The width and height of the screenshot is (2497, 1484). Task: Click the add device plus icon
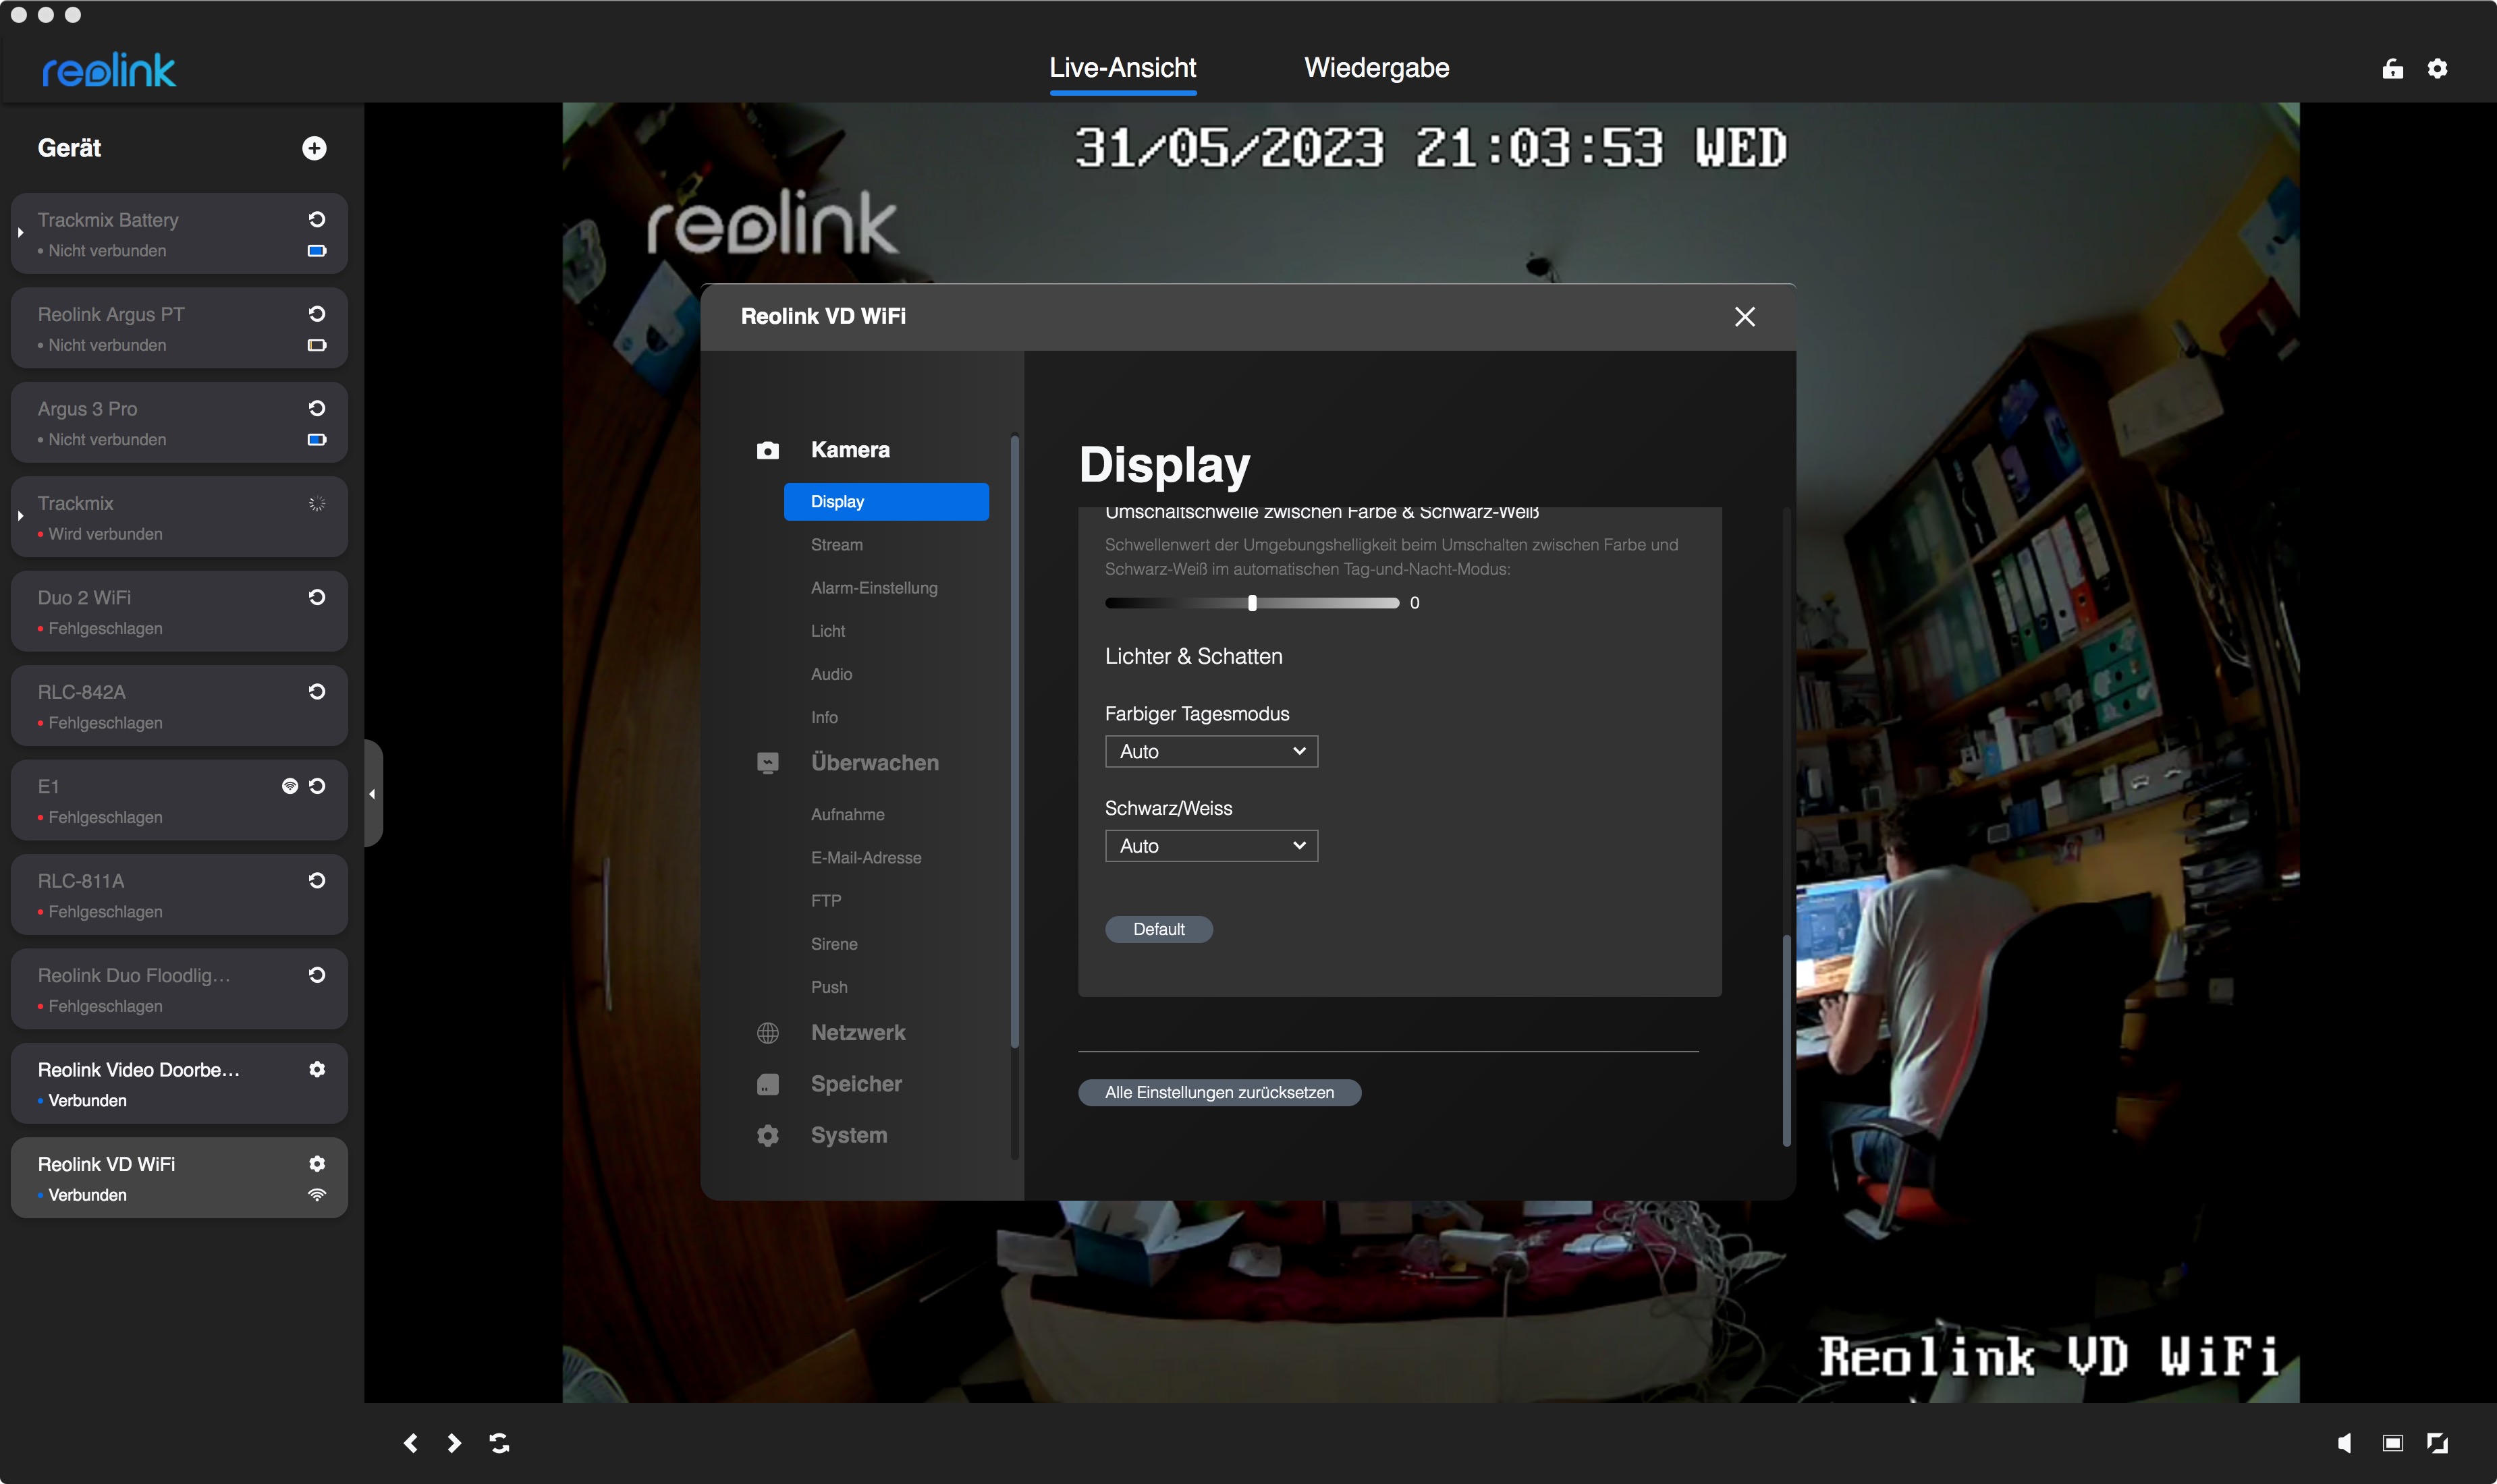tap(314, 148)
